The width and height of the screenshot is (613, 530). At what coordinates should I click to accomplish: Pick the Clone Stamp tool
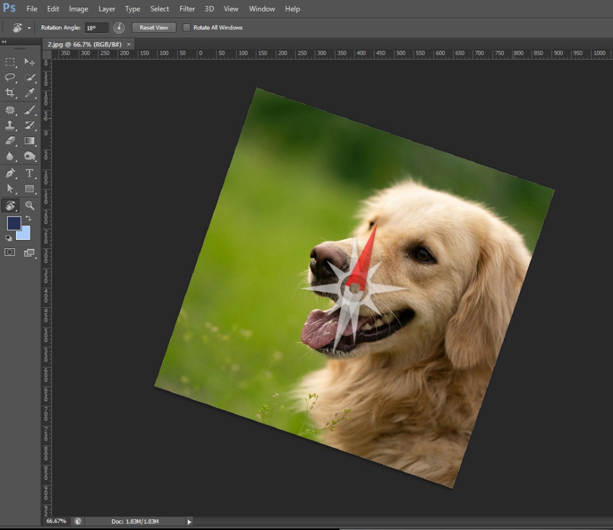pyautogui.click(x=10, y=125)
